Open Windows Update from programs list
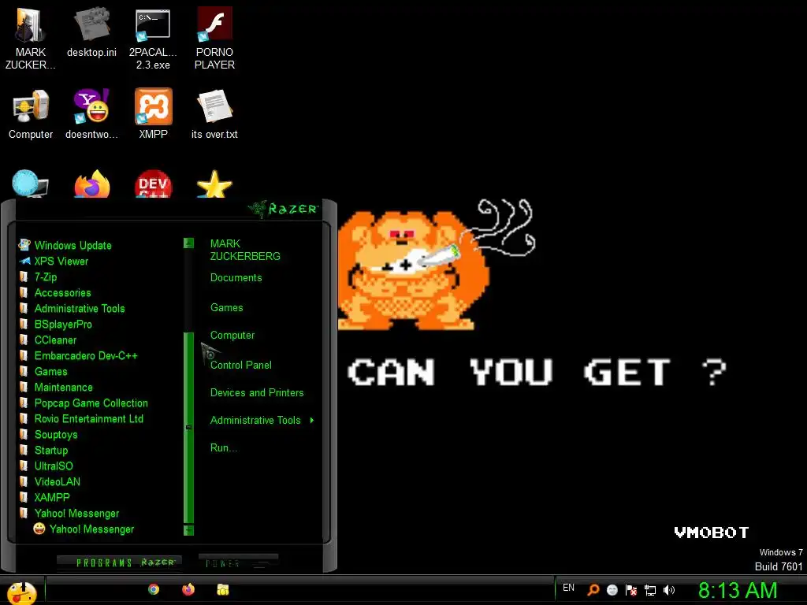807x605 pixels. 65,246
